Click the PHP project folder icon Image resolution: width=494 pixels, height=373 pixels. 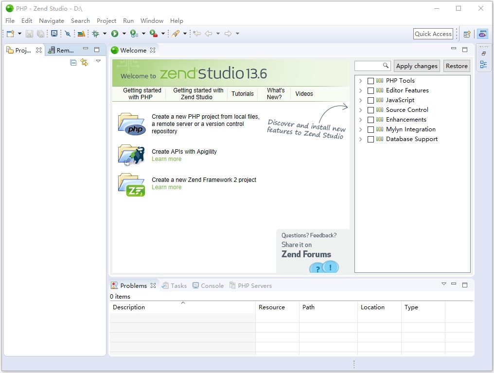click(131, 124)
